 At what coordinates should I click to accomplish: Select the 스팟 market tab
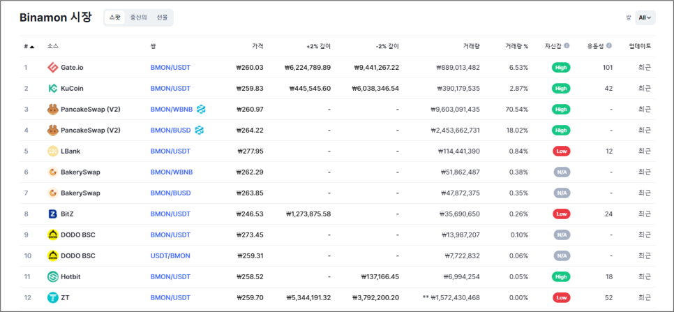point(114,17)
